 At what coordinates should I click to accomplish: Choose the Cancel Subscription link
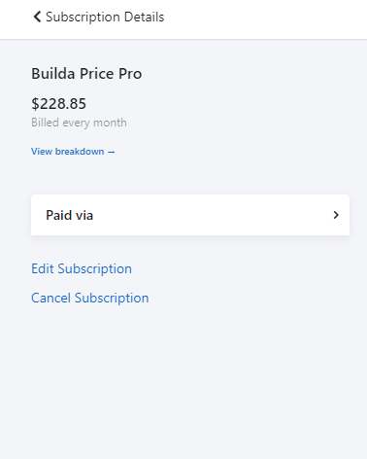(x=89, y=298)
